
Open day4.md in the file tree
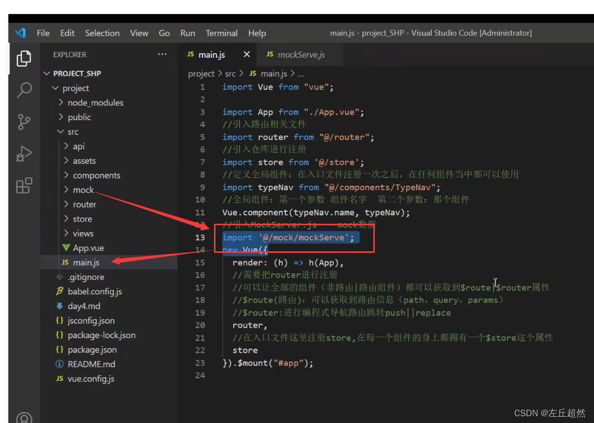tap(84, 306)
